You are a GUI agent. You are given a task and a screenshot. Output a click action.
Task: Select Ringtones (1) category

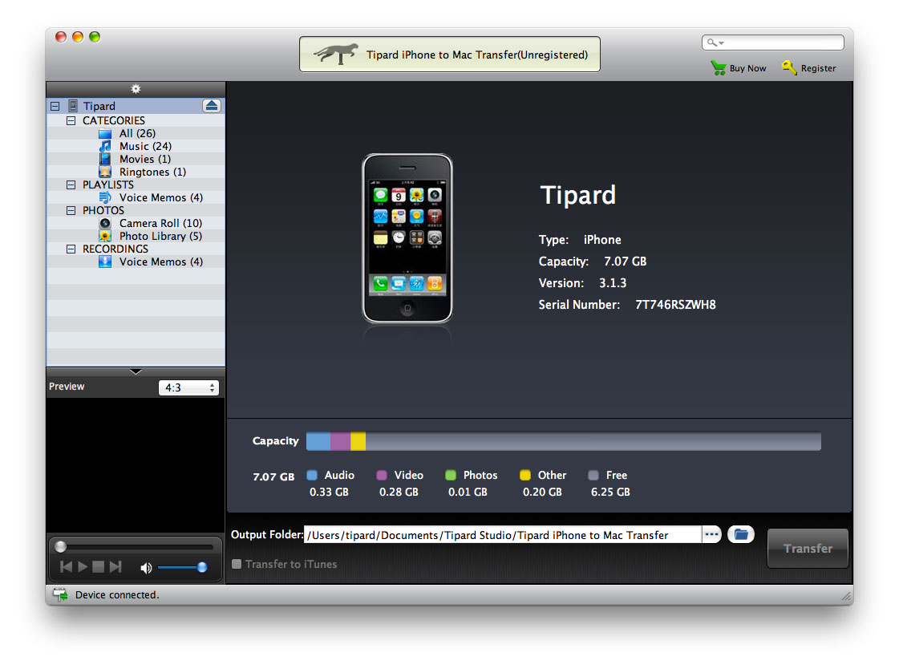click(x=152, y=172)
